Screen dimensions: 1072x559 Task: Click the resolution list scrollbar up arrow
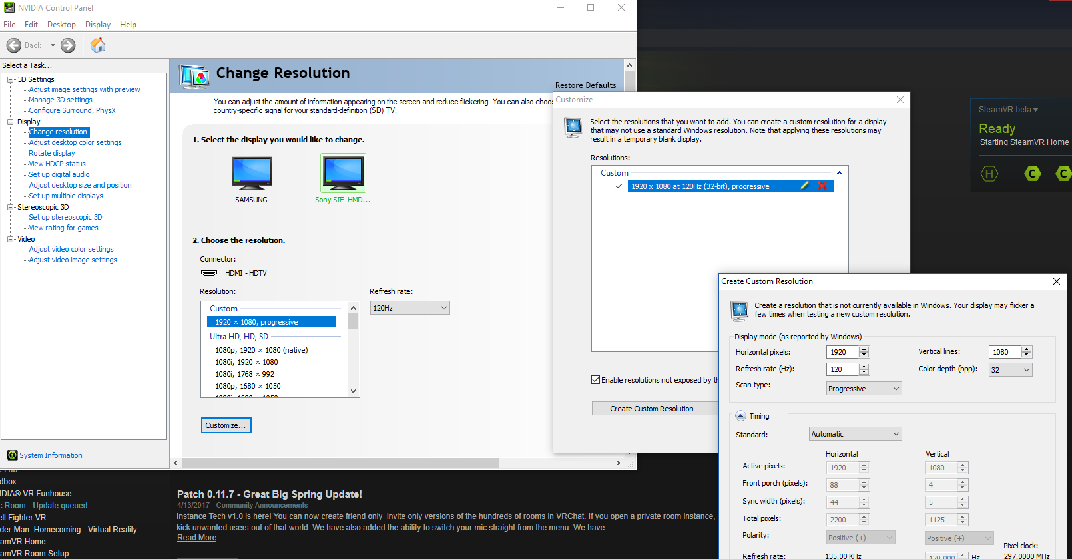[x=354, y=308]
